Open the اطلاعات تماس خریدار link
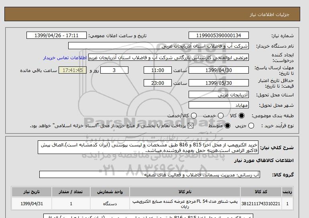Viewport: 309px width, 218px height. pyautogui.click(x=65, y=58)
